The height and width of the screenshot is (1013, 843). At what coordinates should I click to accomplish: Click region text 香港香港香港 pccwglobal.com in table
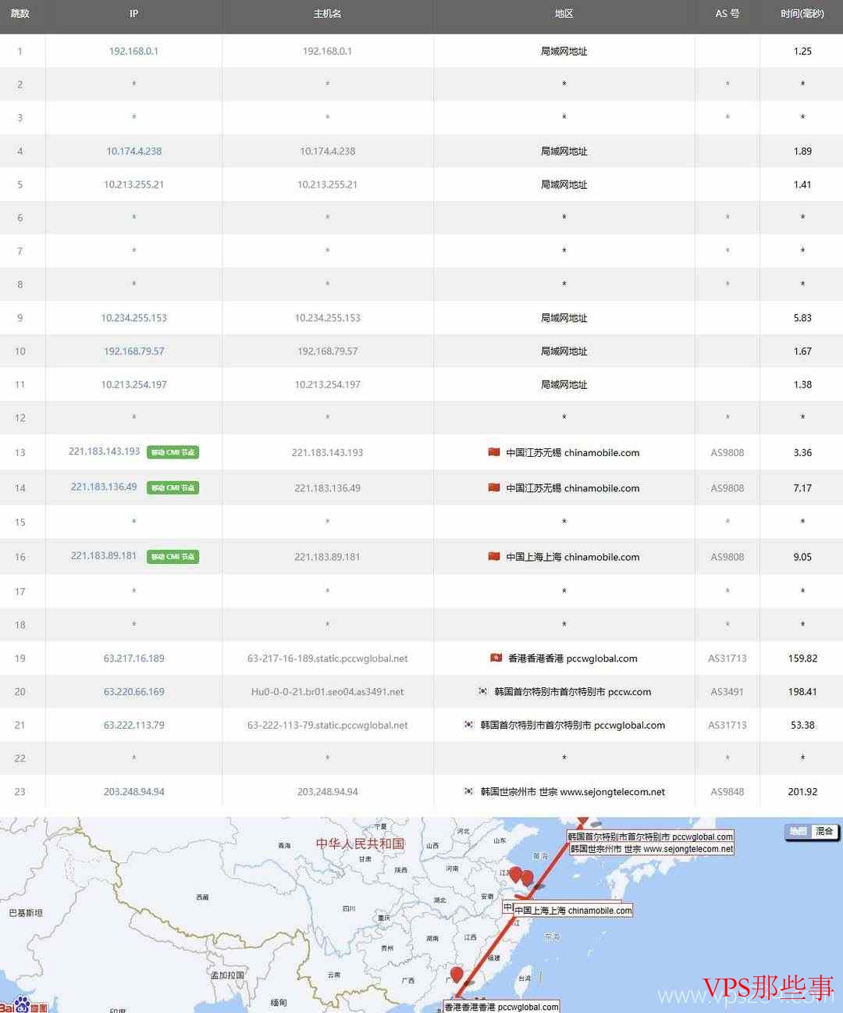pyautogui.click(x=572, y=658)
